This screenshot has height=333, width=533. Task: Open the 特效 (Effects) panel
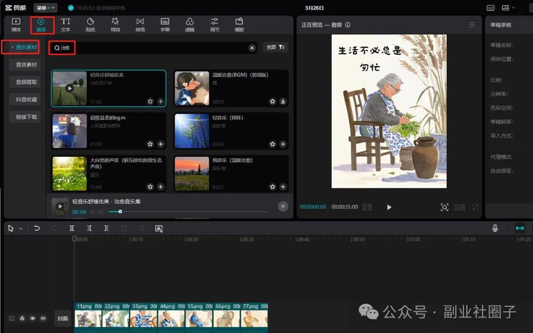[115, 25]
